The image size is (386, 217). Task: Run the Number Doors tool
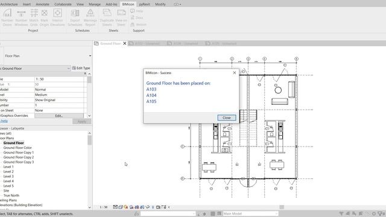(x=7, y=17)
